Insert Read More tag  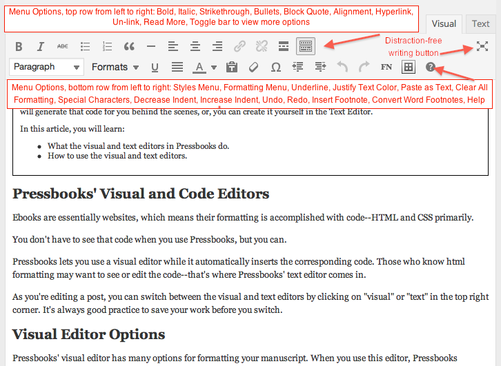284,47
